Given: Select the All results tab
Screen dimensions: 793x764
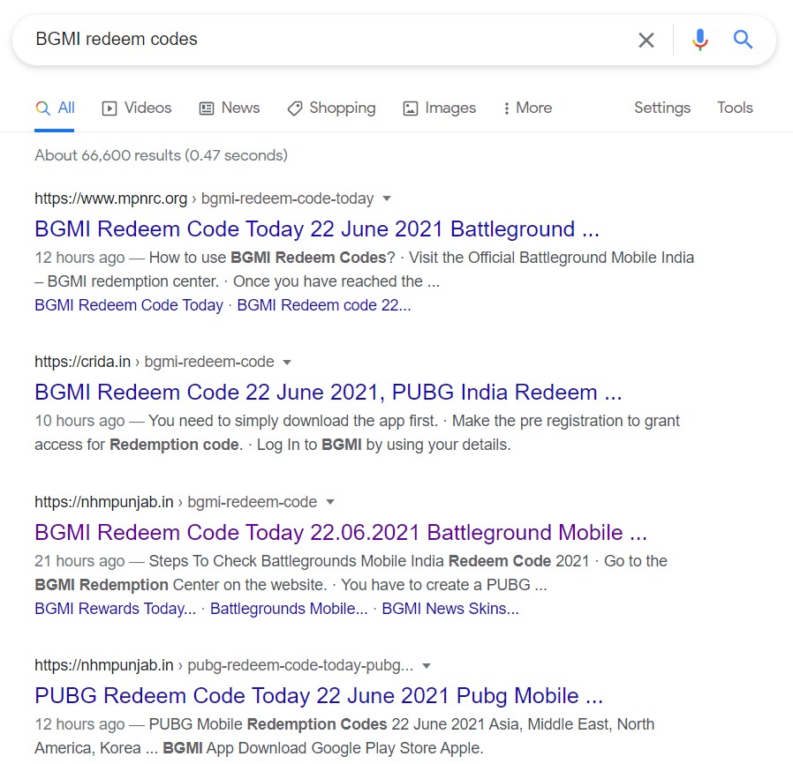Looking at the screenshot, I should point(55,108).
